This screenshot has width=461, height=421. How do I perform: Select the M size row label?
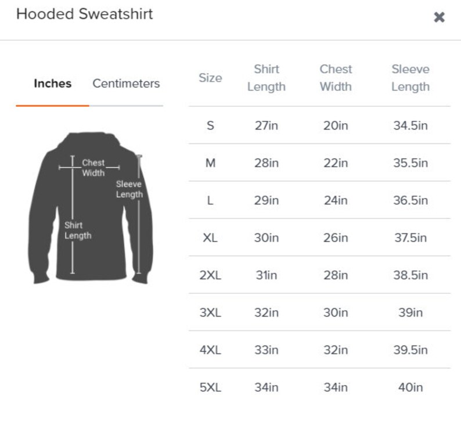pyautogui.click(x=210, y=163)
